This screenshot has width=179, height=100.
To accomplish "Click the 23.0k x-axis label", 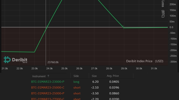I will 34,69.
